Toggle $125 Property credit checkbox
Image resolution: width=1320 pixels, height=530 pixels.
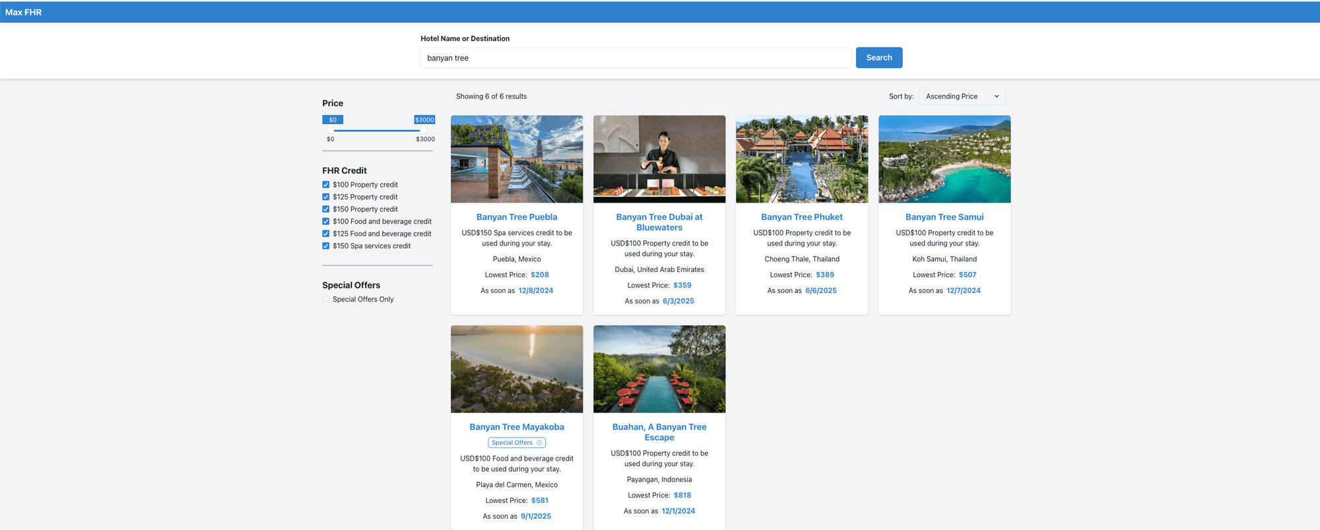pos(325,197)
